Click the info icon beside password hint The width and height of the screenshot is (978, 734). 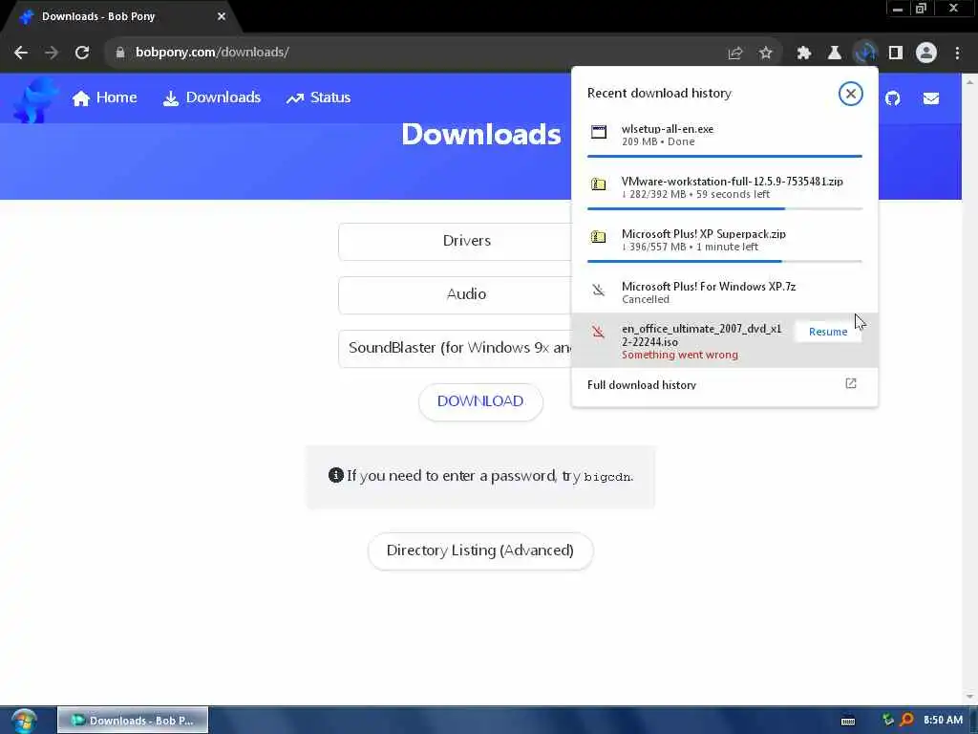tap(335, 475)
